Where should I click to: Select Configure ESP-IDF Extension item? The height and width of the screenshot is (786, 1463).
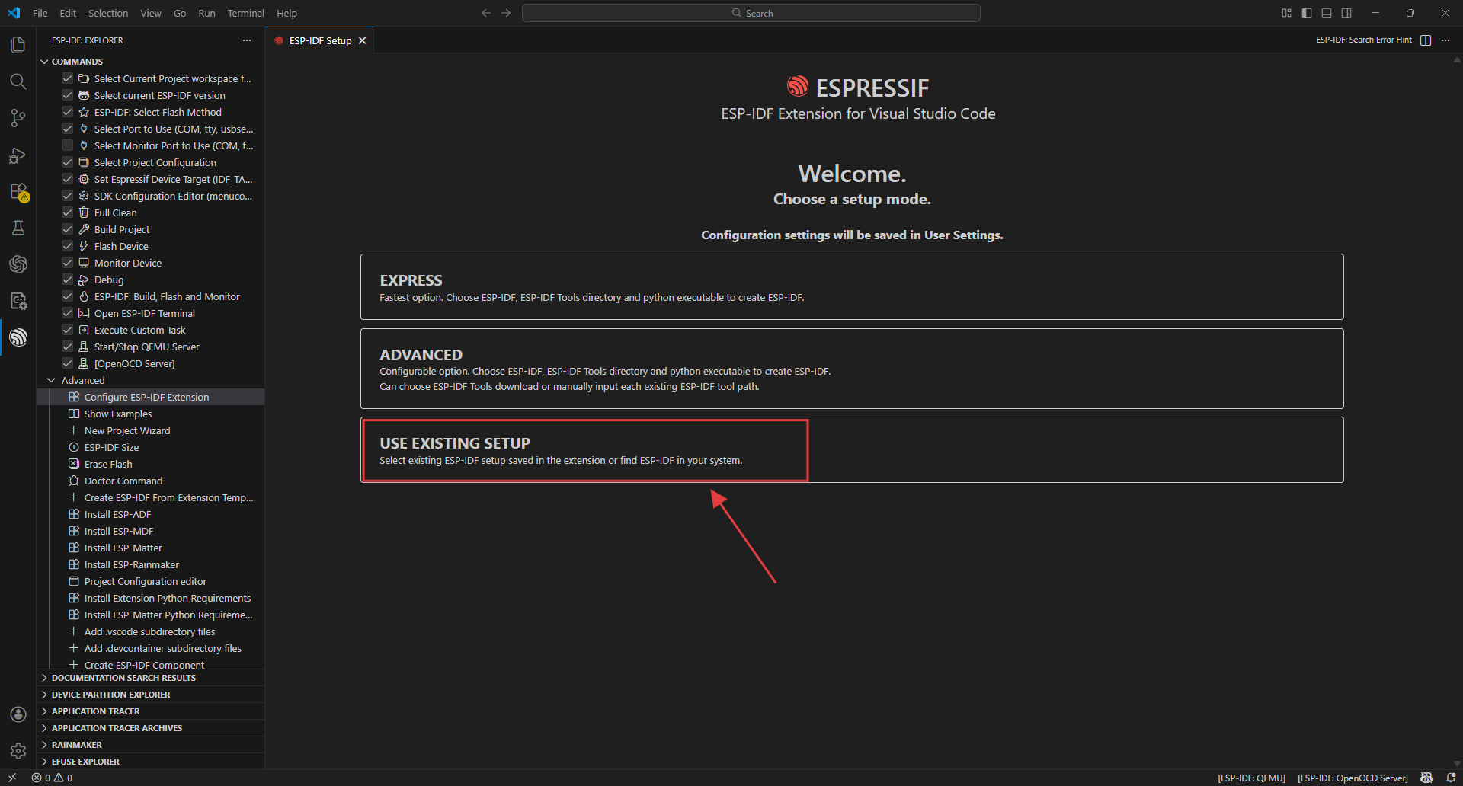click(150, 397)
